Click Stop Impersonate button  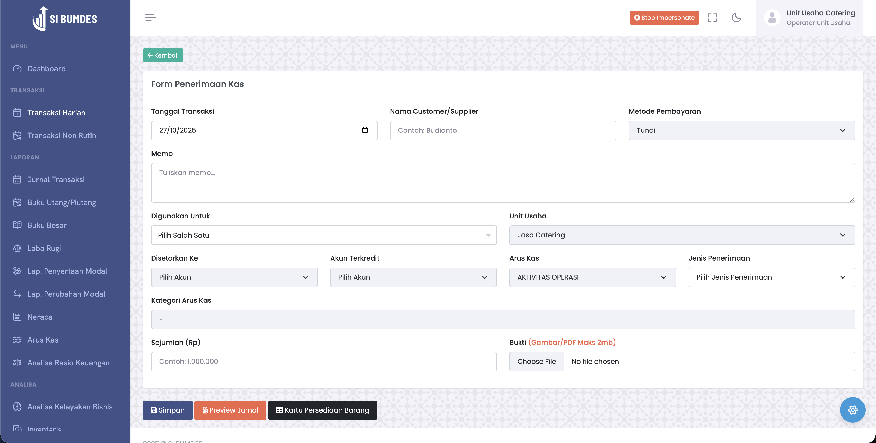click(664, 18)
